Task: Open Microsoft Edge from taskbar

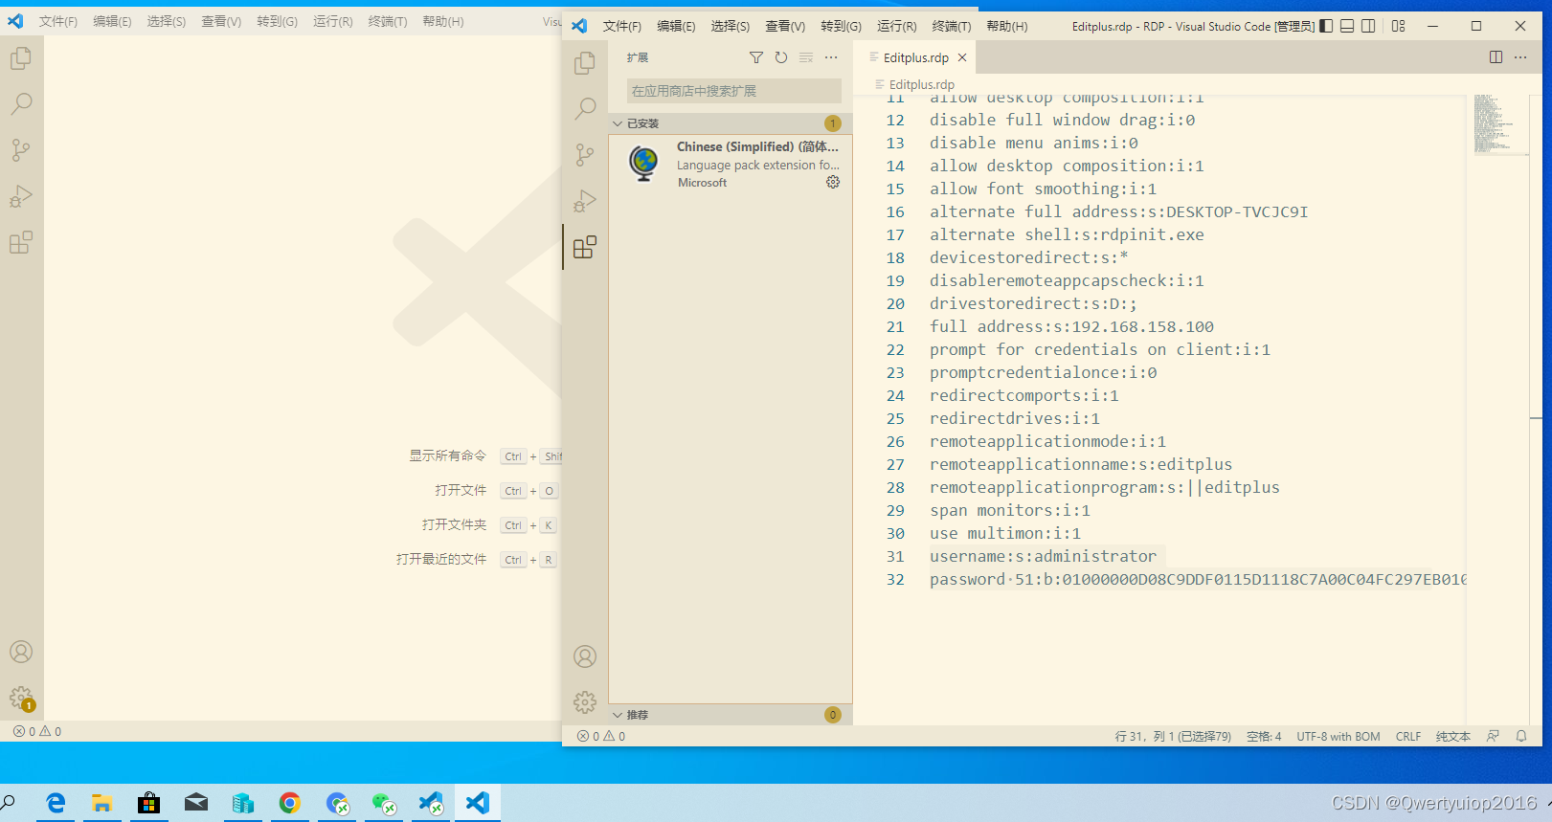Action: [x=56, y=803]
